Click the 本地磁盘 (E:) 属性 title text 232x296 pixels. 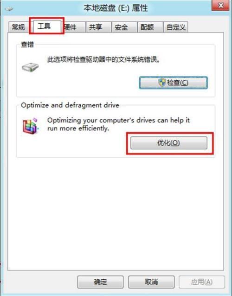[x=116, y=8]
